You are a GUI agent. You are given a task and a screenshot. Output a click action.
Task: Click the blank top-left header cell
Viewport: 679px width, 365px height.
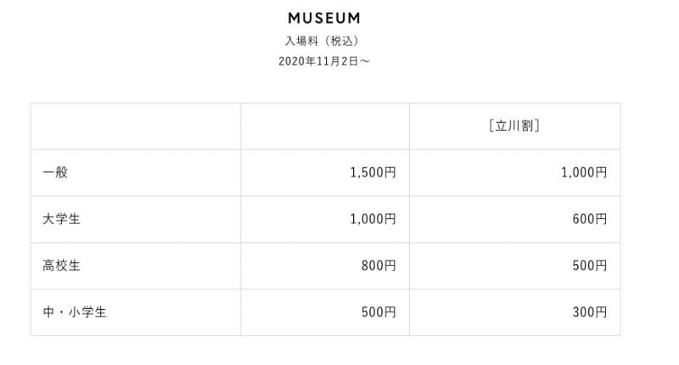(136, 126)
